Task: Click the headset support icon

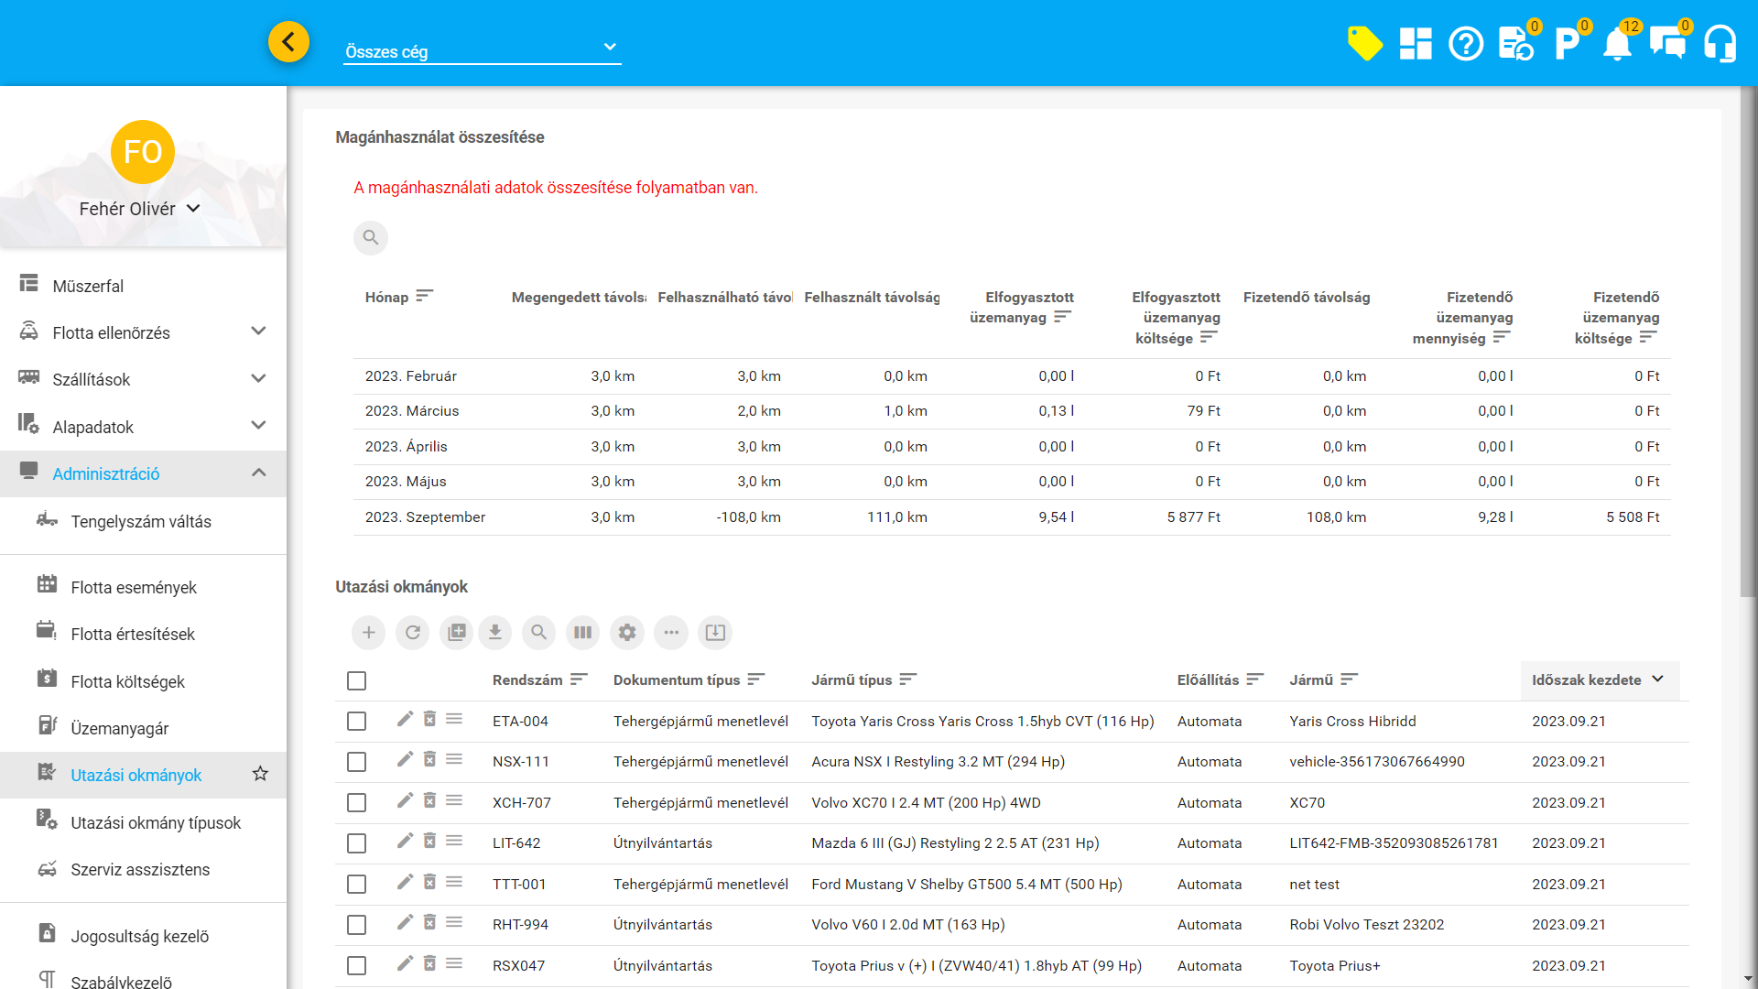Action: click(x=1720, y=43)
